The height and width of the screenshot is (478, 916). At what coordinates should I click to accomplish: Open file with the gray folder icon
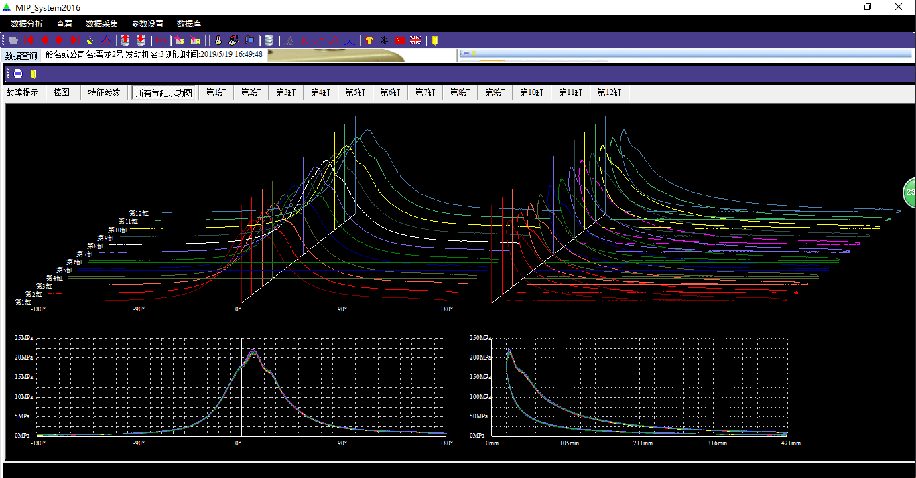pos(13,40)
